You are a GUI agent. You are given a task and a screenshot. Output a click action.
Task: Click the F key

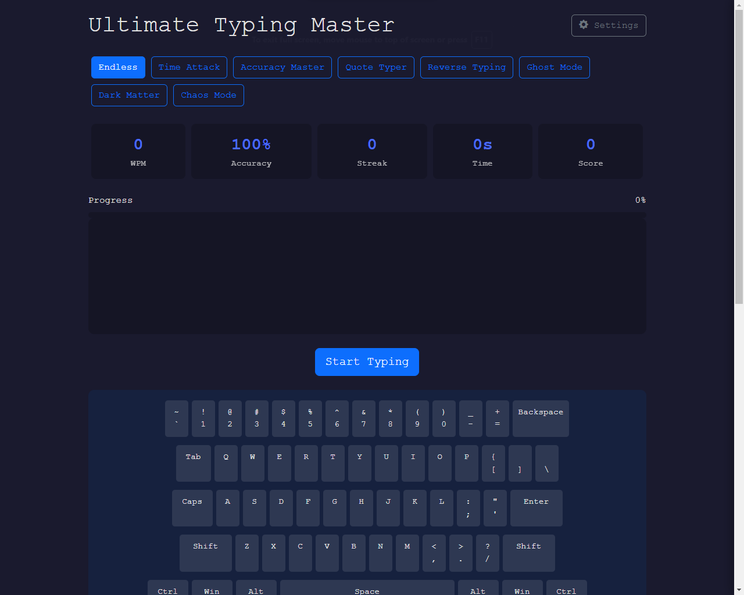point(308,508)
